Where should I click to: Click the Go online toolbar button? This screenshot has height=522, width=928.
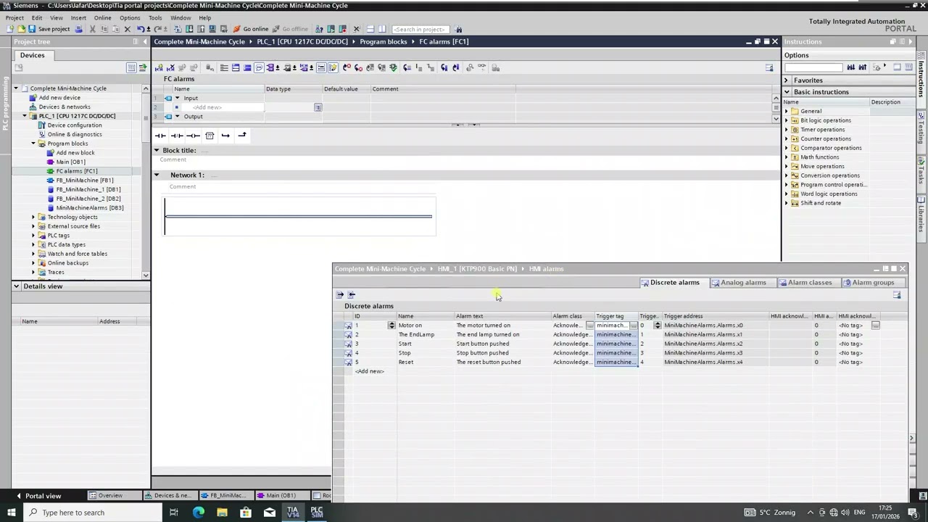(x=251, y=29)
